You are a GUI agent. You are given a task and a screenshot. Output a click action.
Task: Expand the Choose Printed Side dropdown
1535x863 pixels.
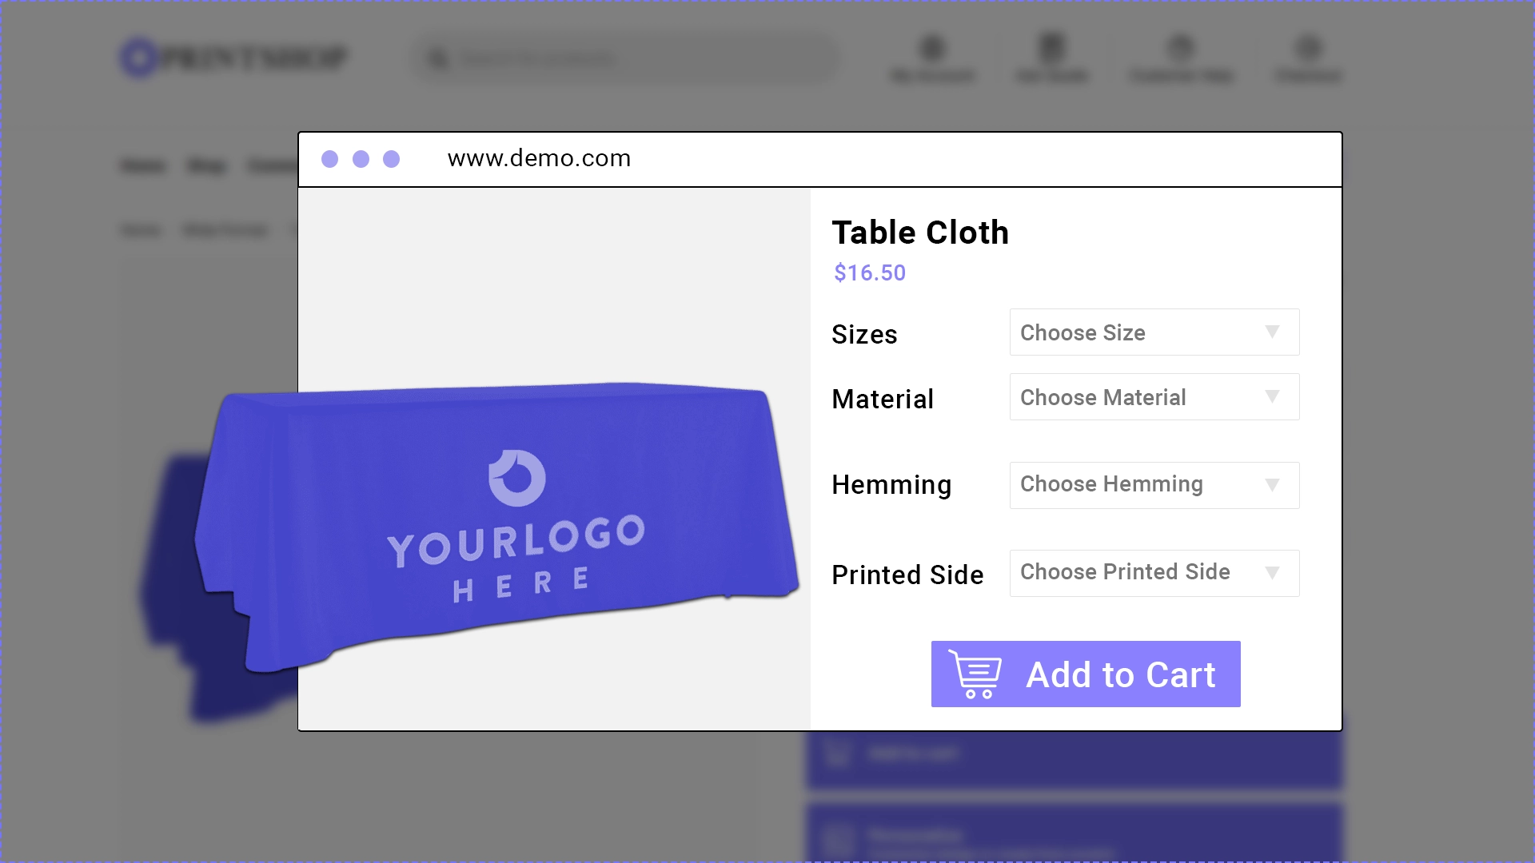tap(1154, 573)
